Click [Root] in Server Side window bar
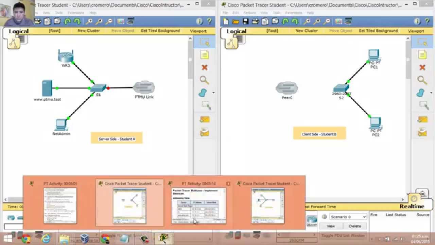435x245 pixels. pyautogui.click(x=54, y=31)
